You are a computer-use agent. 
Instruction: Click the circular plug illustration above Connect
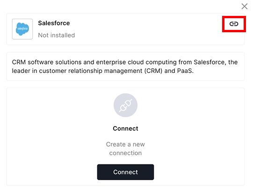(125, 105)
